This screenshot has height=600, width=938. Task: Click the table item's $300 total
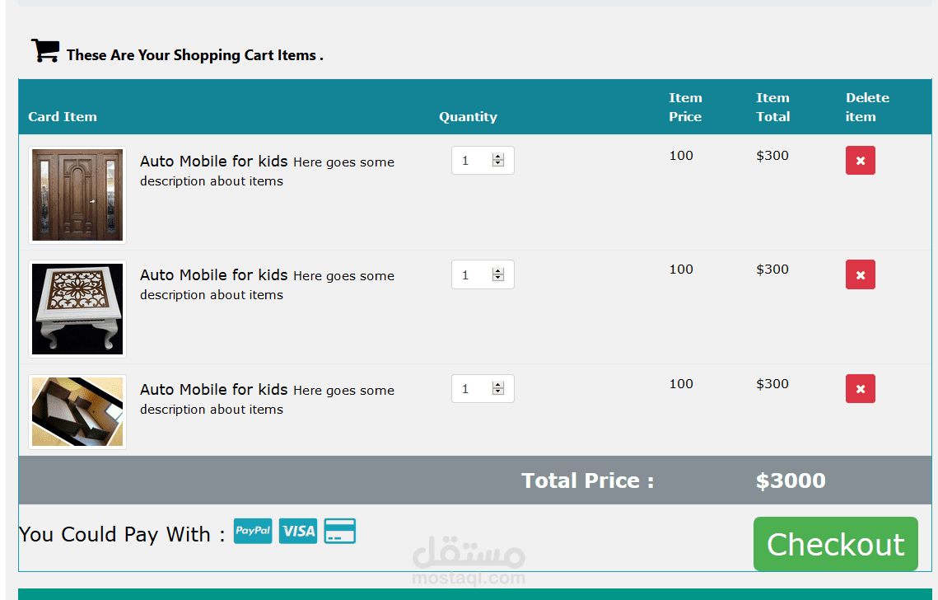click(x=772, y=270)
